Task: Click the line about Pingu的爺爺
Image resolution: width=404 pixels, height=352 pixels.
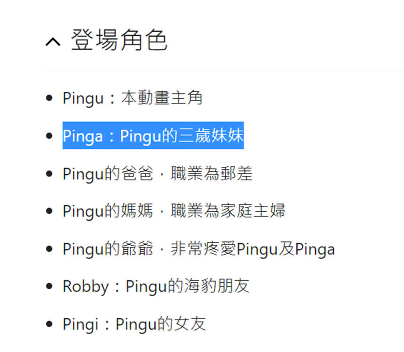Action: tap(198, 249)
